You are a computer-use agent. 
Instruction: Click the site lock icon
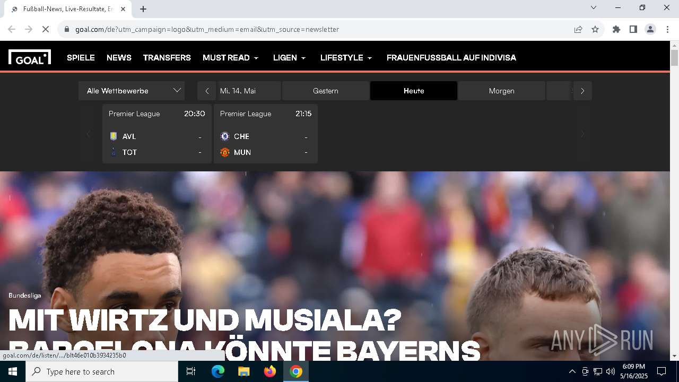[x=67, y=29]
